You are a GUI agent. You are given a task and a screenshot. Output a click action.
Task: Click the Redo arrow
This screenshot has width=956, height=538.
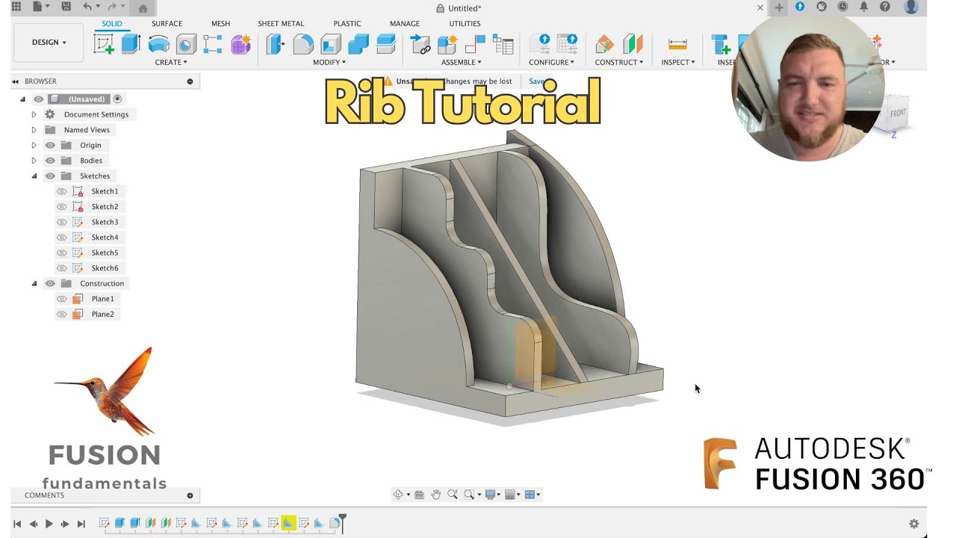point(112,7)
